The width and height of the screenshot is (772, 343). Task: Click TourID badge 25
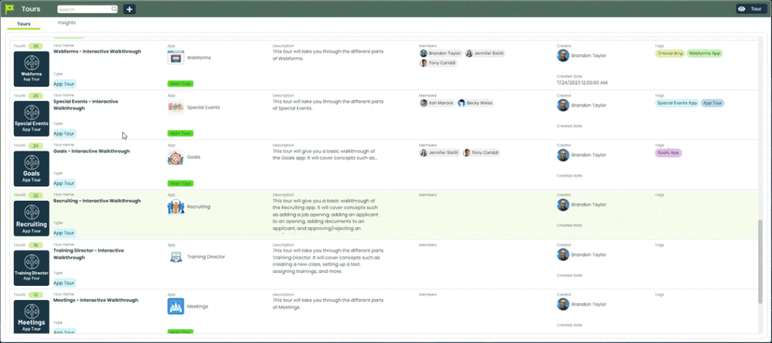[x=35, y=96]
